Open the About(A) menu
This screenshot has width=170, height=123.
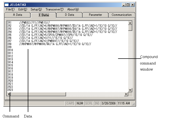pyautogui.click(x=73, y=9)
